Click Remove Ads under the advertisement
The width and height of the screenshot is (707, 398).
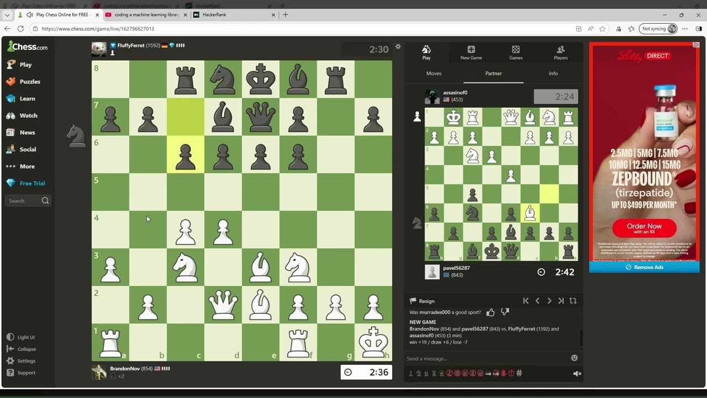click(x=644, y=267)
